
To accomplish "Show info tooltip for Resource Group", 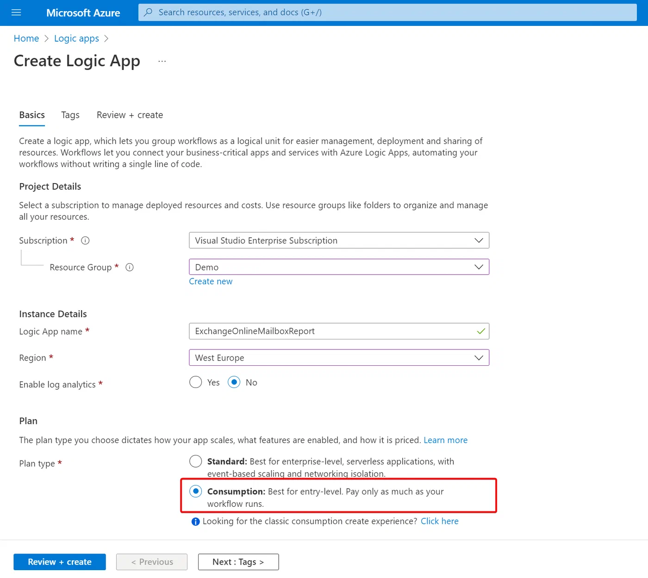I will pos(130,267).
